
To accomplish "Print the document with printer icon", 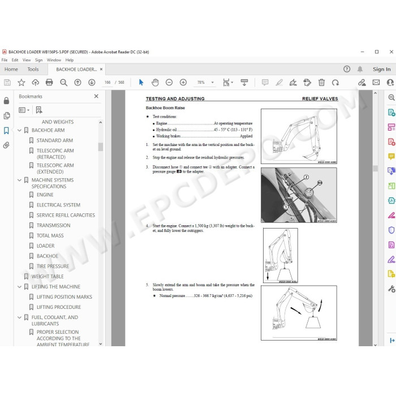I will (x=49, y=83).
